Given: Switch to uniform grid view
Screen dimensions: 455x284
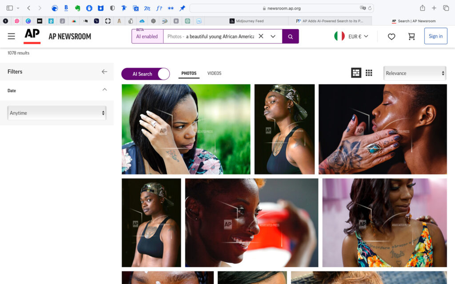Looking at the screenshot, I should pos(369,73).
